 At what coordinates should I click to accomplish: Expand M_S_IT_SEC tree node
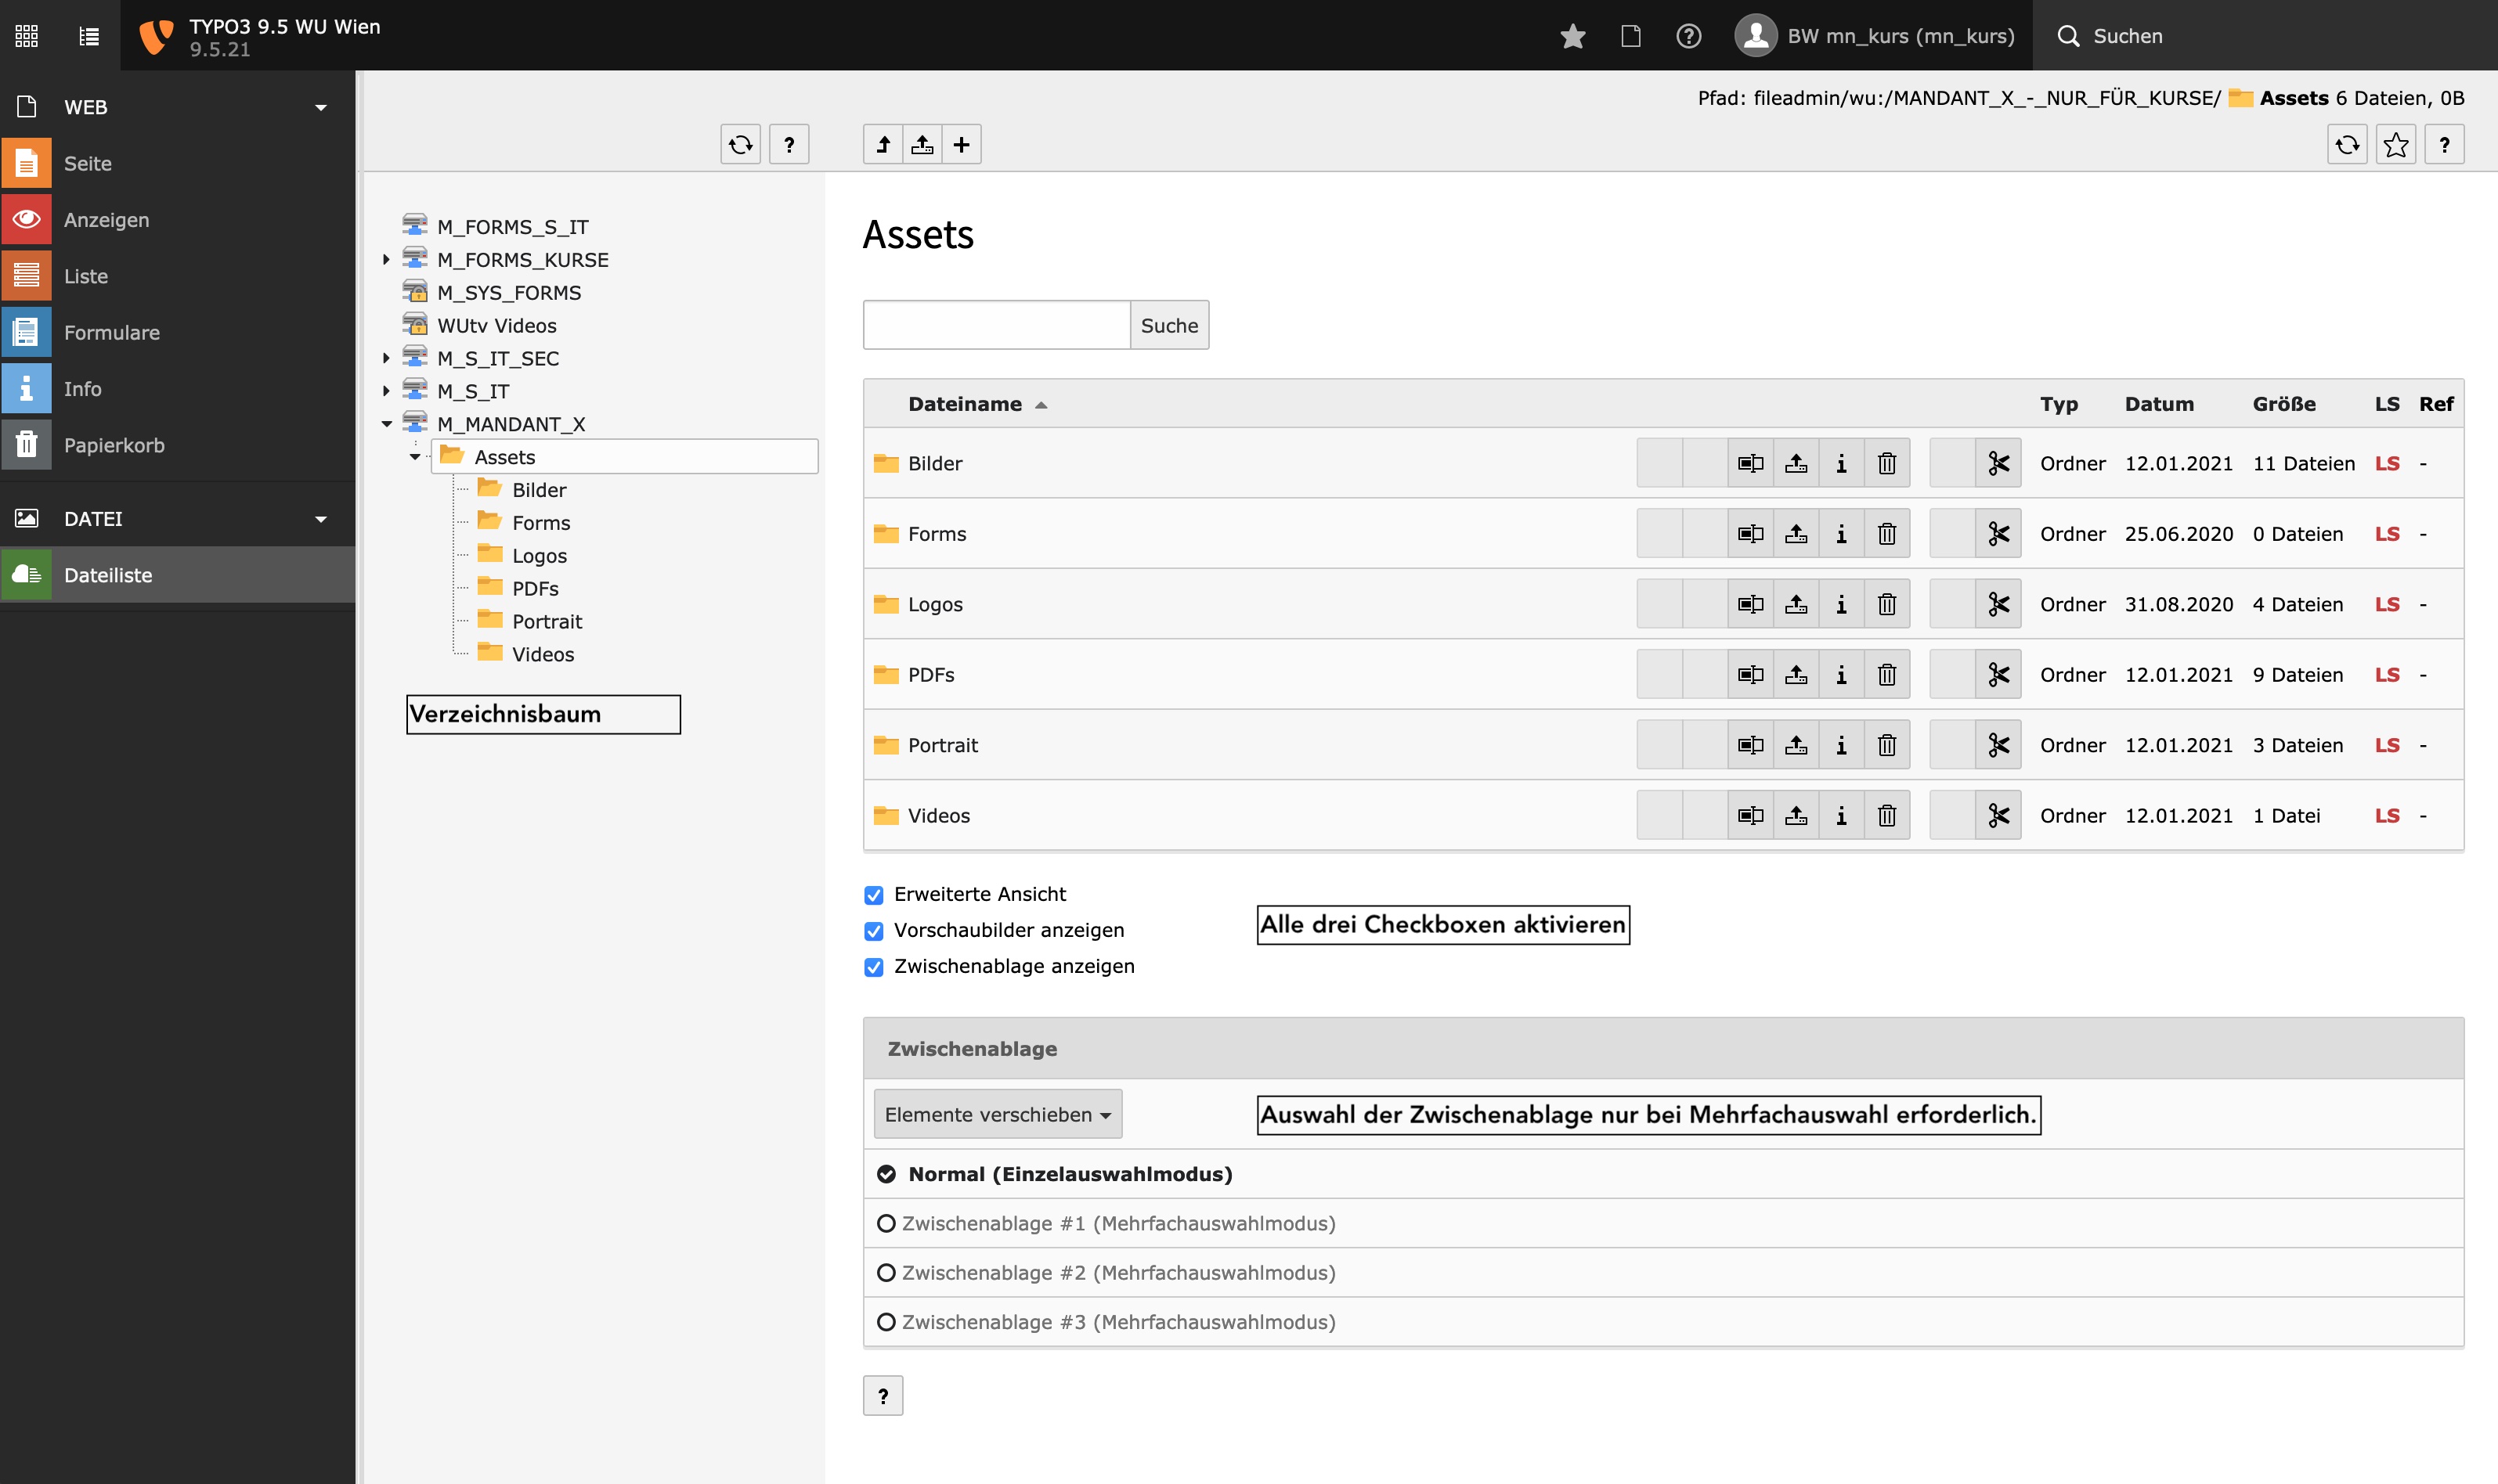pos(386,358)
